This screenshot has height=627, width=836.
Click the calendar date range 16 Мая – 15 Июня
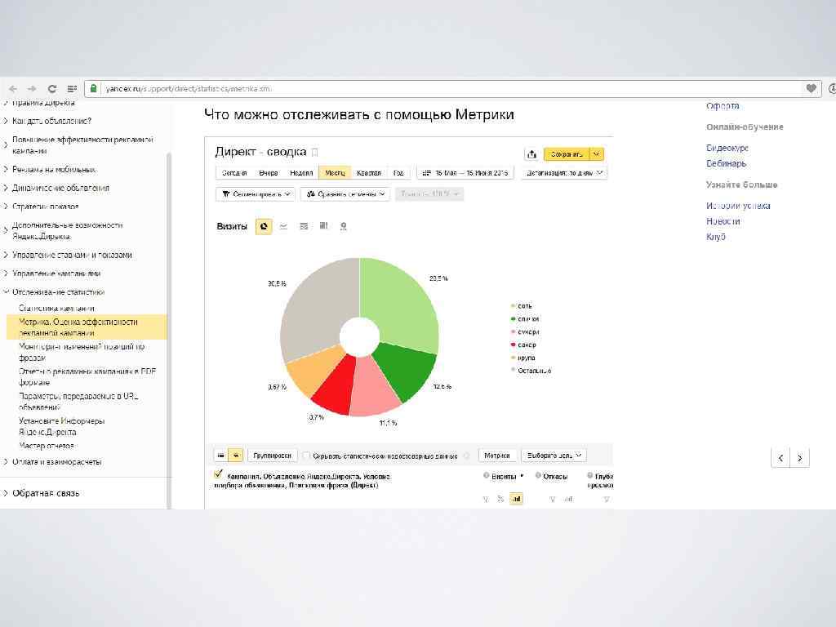[x=465, y=173]
